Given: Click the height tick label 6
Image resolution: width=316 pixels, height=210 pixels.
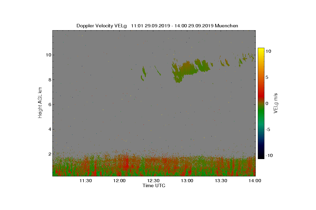Looking at the screenshot, I should point(49,104).
